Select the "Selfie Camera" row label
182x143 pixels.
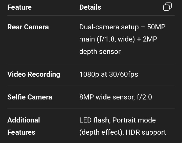(30, 97)
